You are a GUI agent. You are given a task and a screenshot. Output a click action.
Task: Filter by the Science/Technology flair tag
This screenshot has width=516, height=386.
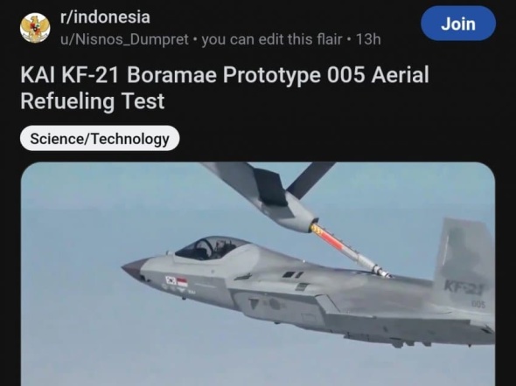pyautogui.click(x=100, y=138)
